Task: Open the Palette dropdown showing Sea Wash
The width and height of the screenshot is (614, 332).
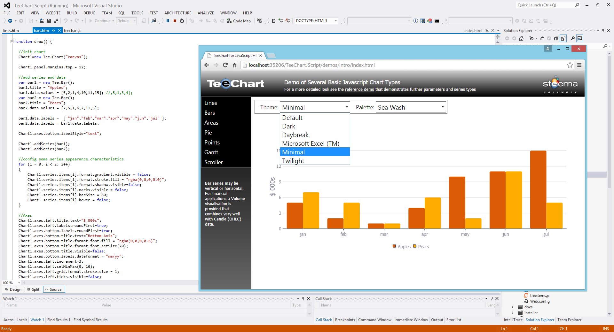Action: [411, 107]
